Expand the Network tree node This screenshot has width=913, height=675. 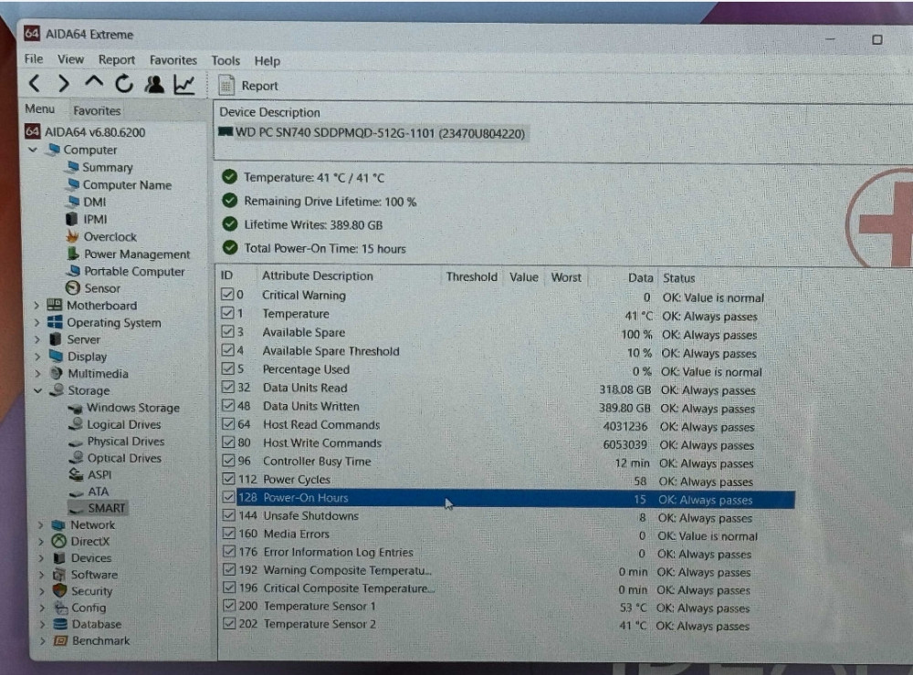[x=40, y=524]
